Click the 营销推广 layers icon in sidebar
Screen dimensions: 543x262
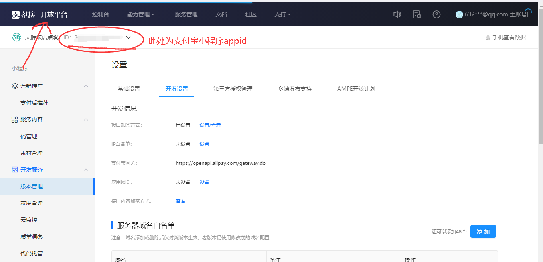15,86
